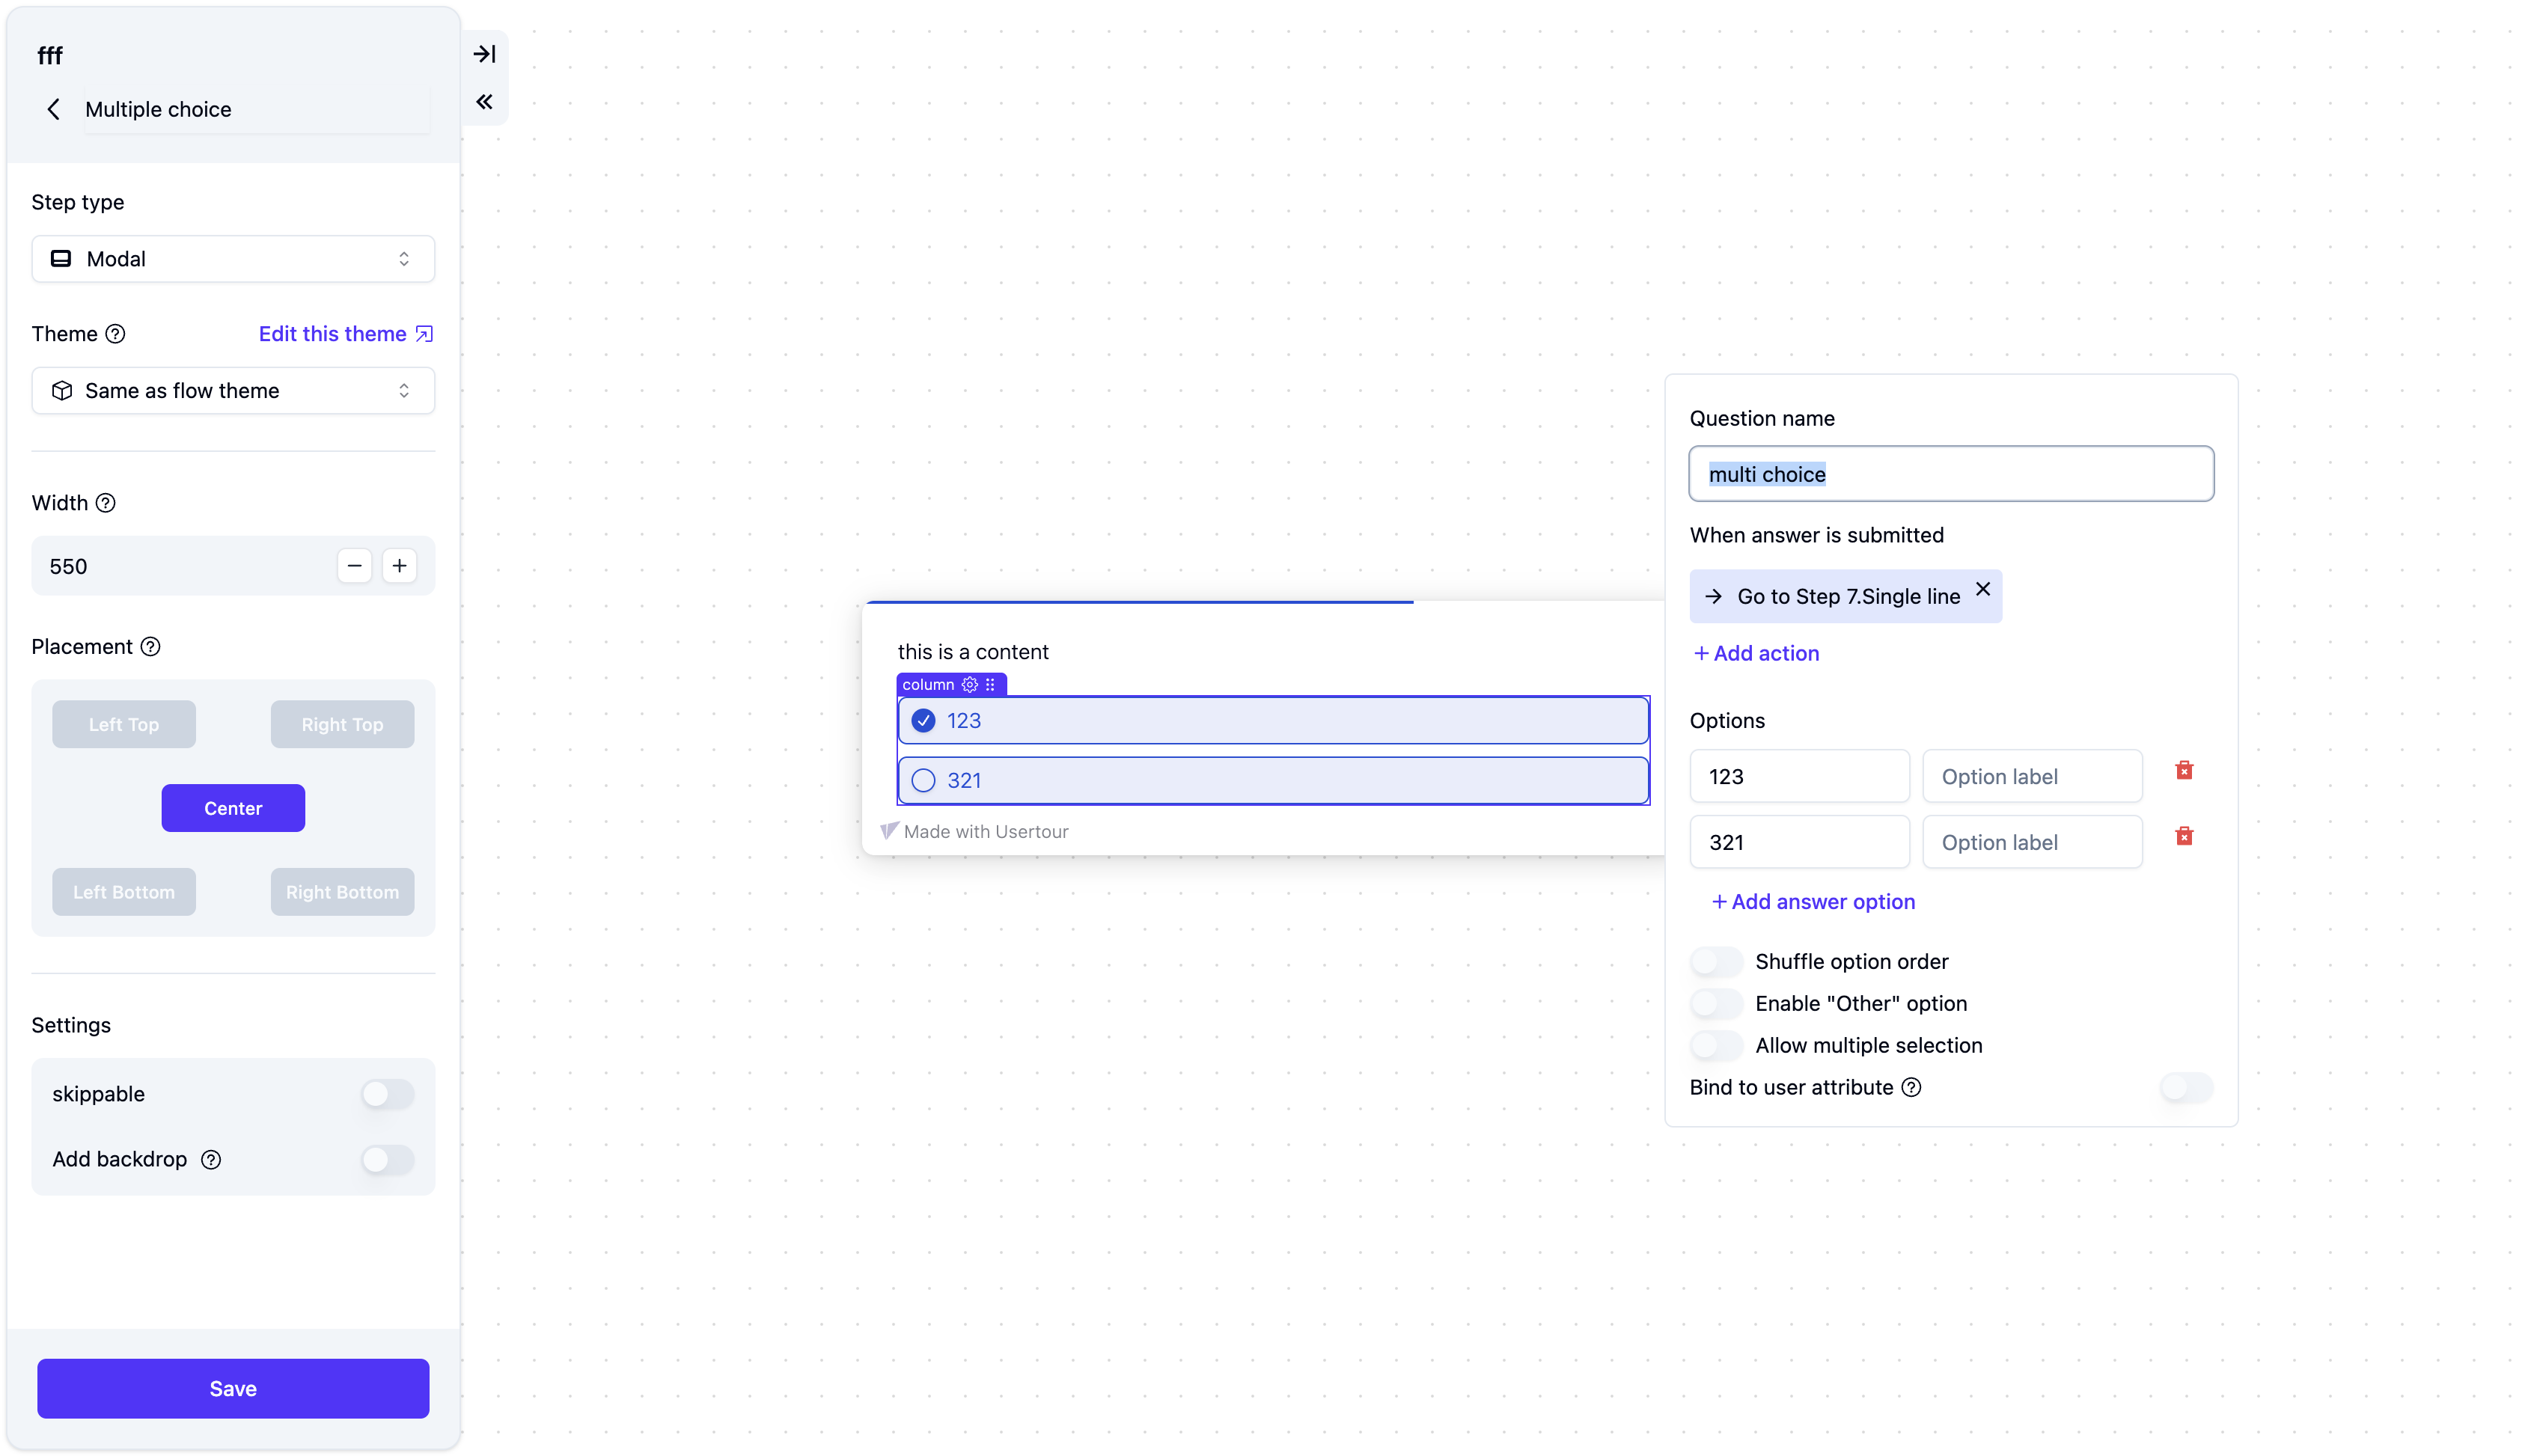Select the 321 radio option
Image resolution: width=2531 pixels, height=1456 pixels.
923,780
